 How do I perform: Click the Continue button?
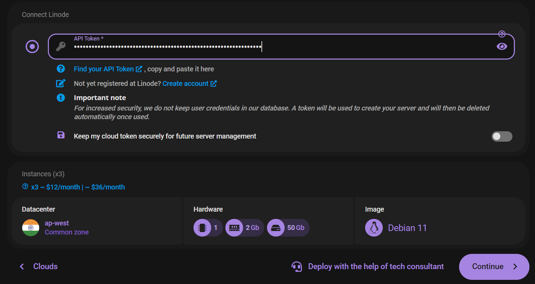pyautogui.click(x=494, y=267)
